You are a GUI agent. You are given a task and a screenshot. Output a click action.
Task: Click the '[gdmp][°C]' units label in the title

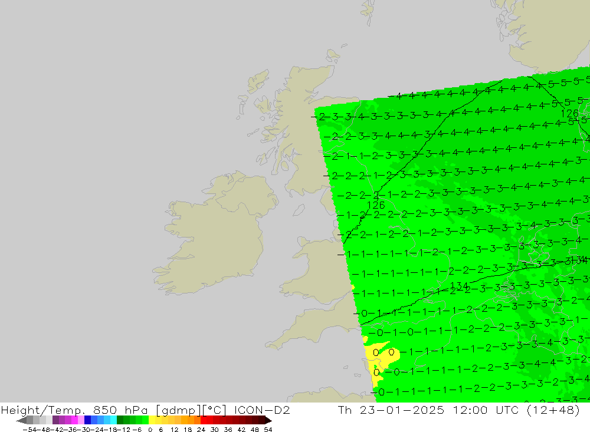[191, 410]
